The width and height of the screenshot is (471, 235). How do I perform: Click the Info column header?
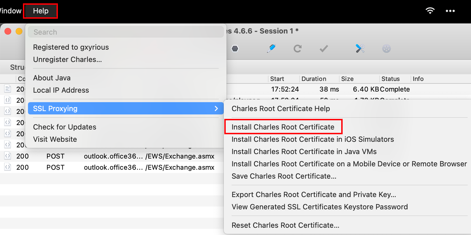coord(418,79)
